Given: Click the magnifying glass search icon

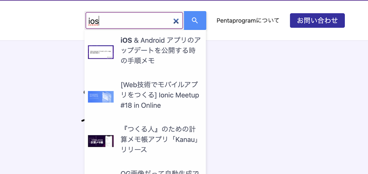Looking at the screenshot, I should click(x=195, y=20).
